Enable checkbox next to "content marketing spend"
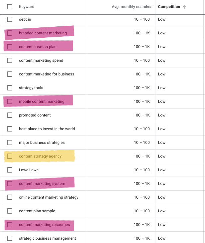The height and width of the screenshot is (243, 205). pos(10,60)
